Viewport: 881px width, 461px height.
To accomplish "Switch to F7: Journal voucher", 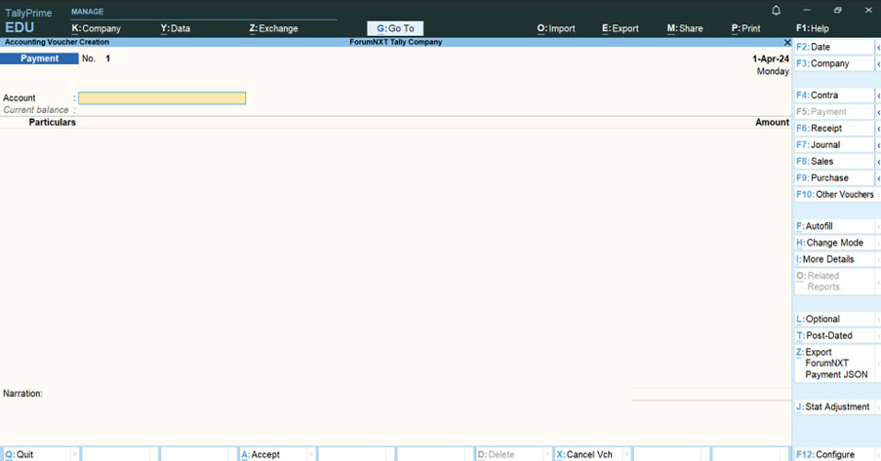I will [834, 145].
